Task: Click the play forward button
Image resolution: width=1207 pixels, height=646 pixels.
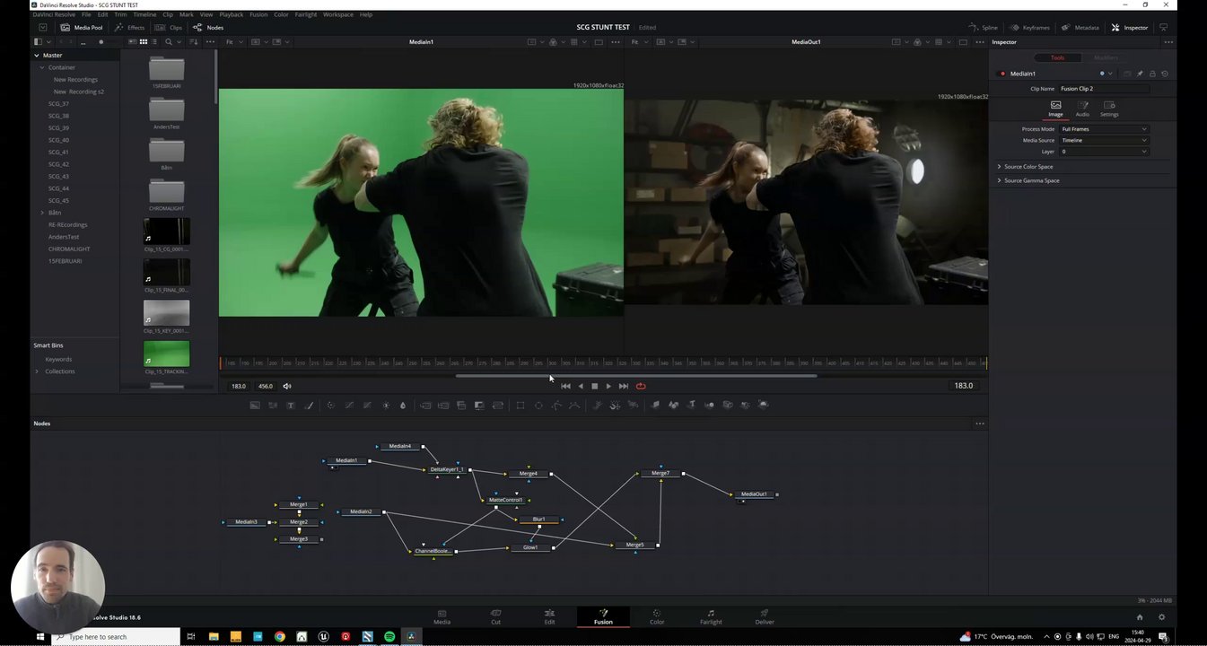Action: tap(608, 386)
